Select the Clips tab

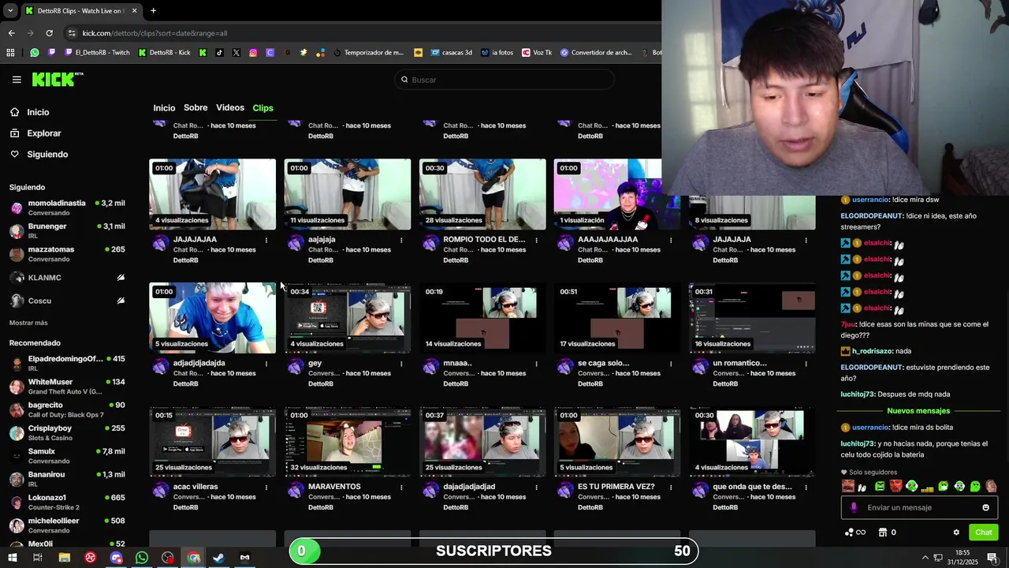262,108
